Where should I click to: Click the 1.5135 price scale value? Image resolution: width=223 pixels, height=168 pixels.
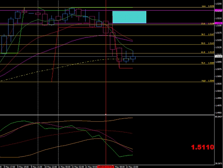coord(219,47)
